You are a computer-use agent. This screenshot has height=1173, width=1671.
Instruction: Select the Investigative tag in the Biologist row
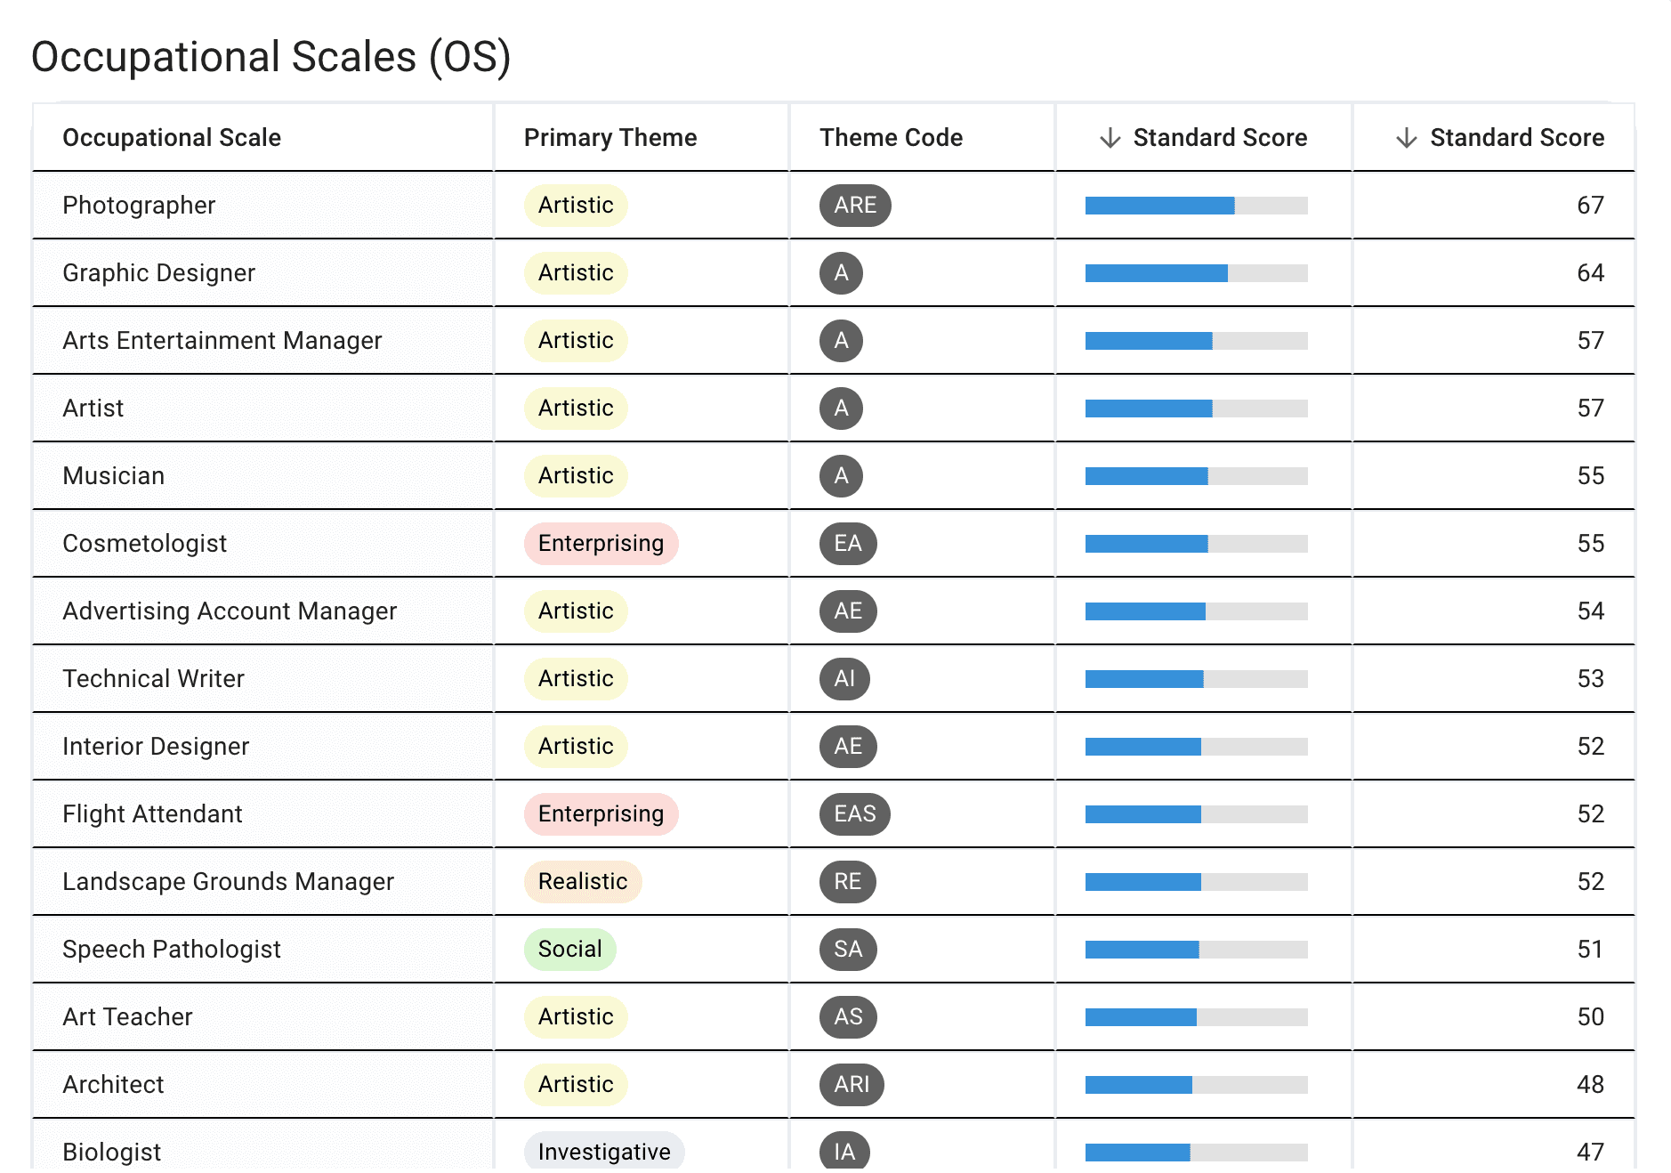point(604,1152)
